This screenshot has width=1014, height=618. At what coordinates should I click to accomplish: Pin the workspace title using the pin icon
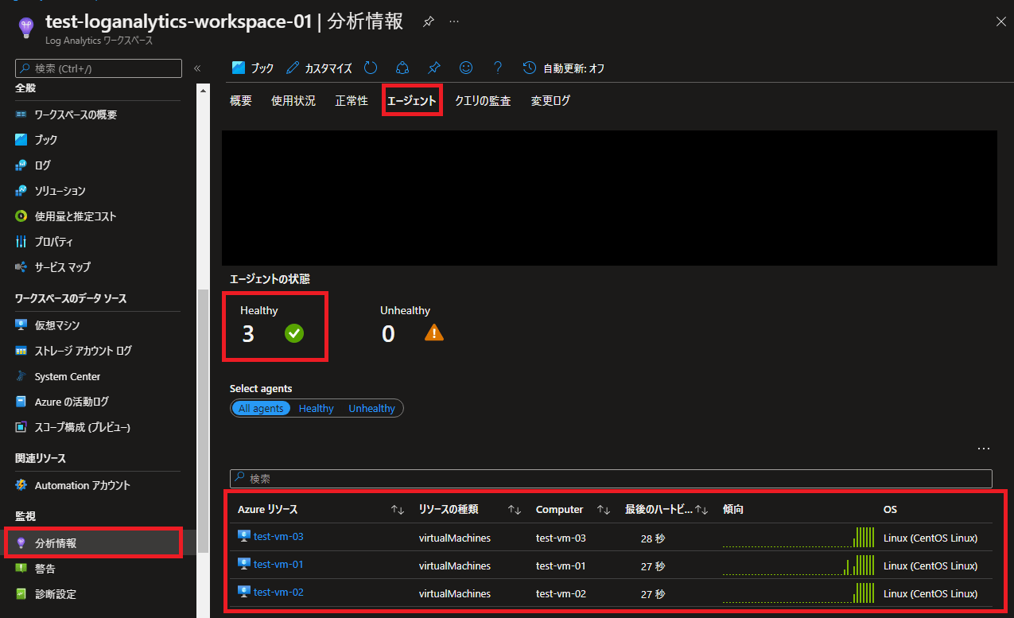pyautogui.click(x=428, y=21)
